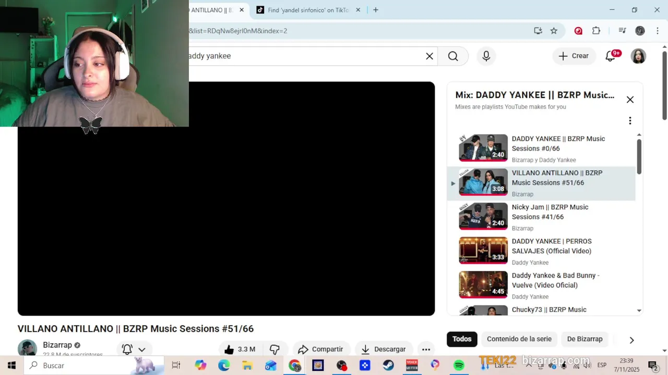Open subscription notification bell dropdown
This screenshot has width=668, height=375.
pos(134,349)
